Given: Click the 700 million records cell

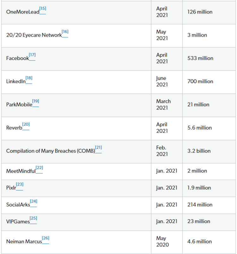Looking at the screenshot, I should tap(209, 82).
